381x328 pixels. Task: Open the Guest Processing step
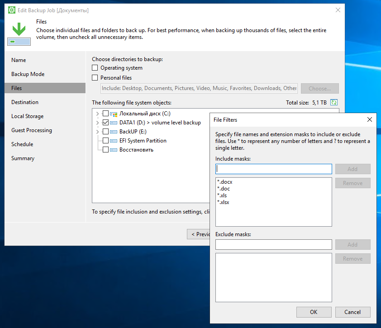tap(45, 130)
